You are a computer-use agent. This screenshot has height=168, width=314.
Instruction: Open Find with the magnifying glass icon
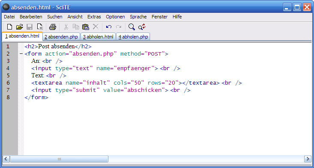pos(132,27)
